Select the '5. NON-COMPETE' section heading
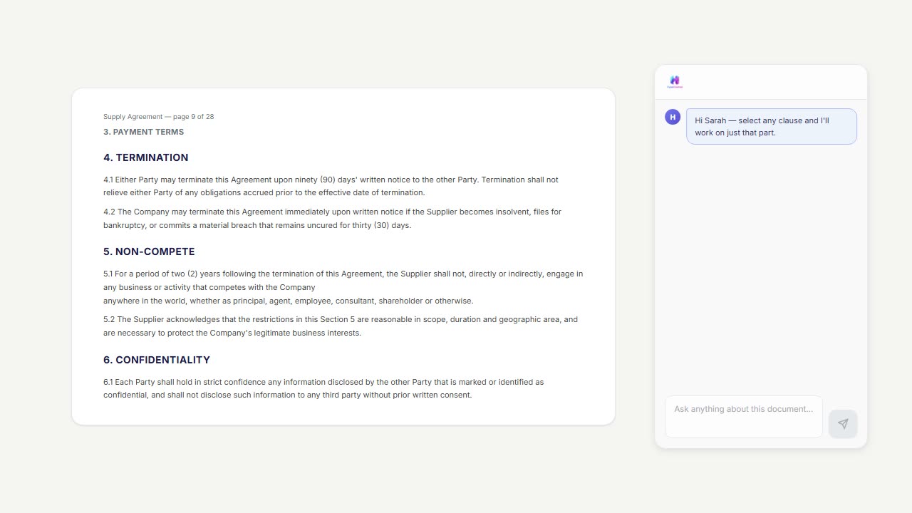The height and width of the screenshot is (513, 912). (149, 252)
